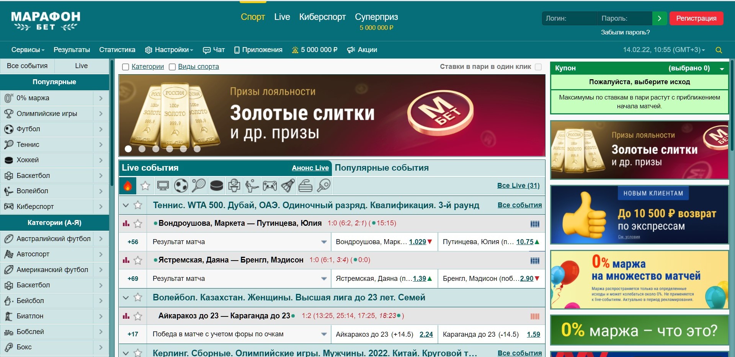
Task: Open Чат from the toolbar
Action: pos(214,50)
